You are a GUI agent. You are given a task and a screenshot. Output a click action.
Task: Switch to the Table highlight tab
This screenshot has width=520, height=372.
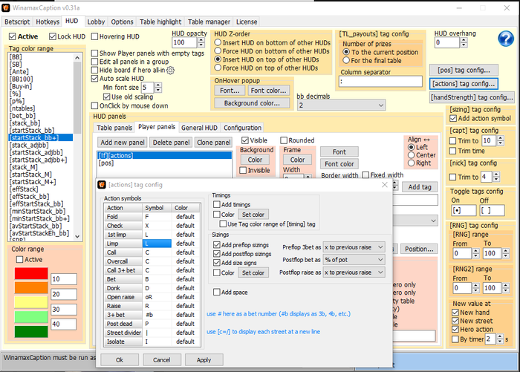pyautogui.click(x=159, y=22)
